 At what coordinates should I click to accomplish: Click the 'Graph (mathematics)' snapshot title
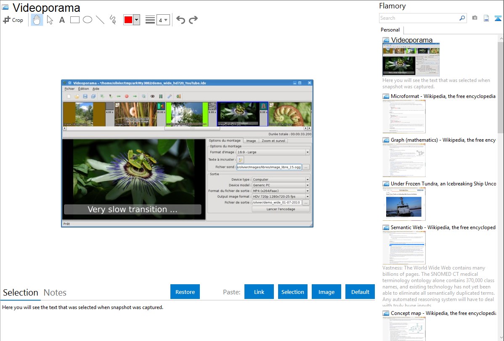click(x=443, y=140)
